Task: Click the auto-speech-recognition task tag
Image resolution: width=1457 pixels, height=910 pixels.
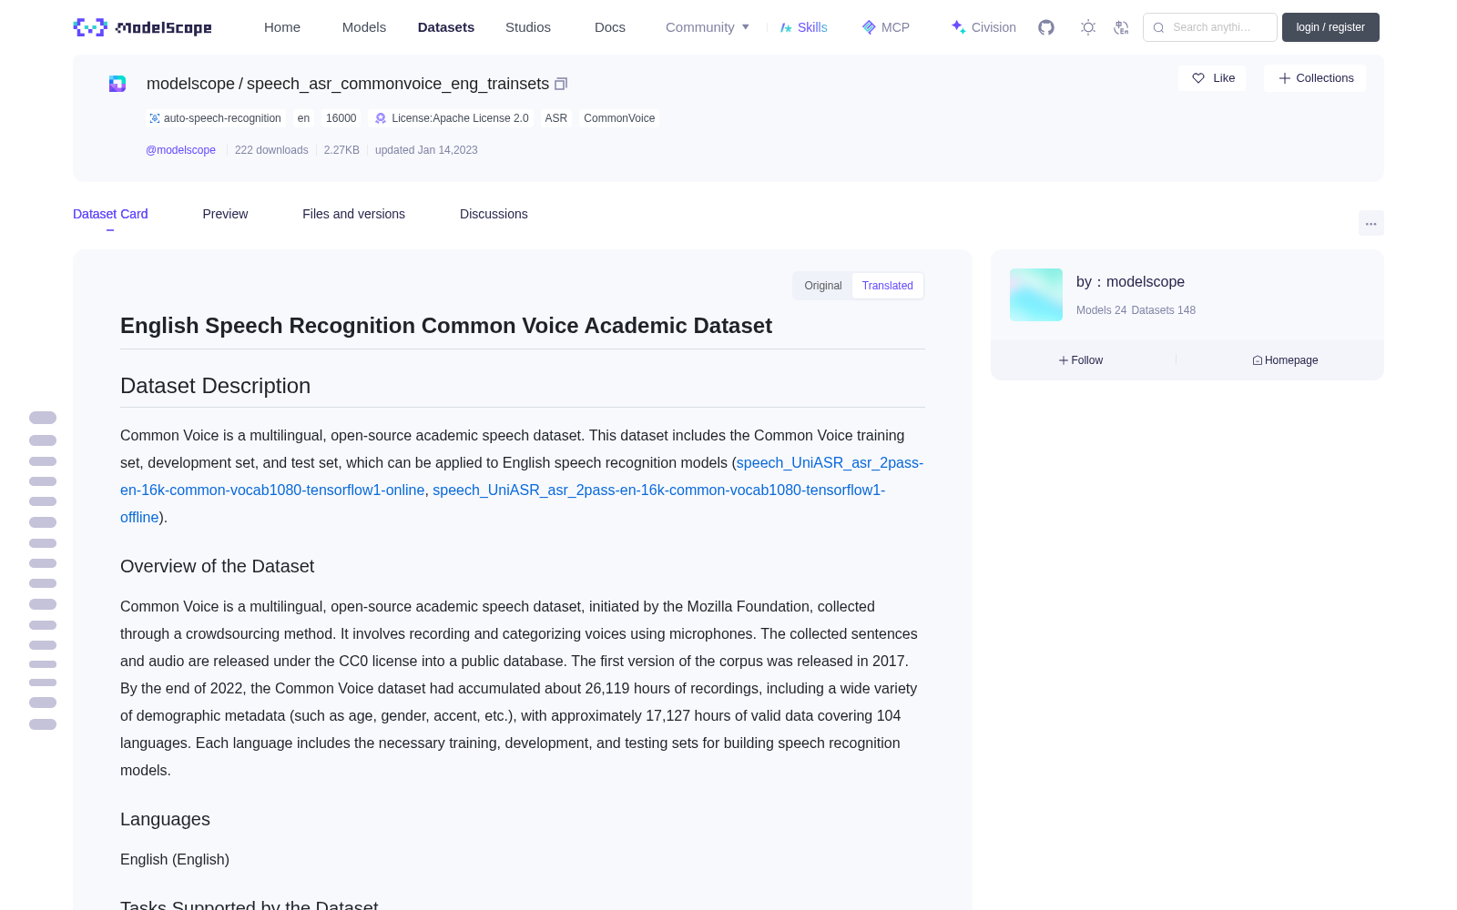Action: coord(215,118)
